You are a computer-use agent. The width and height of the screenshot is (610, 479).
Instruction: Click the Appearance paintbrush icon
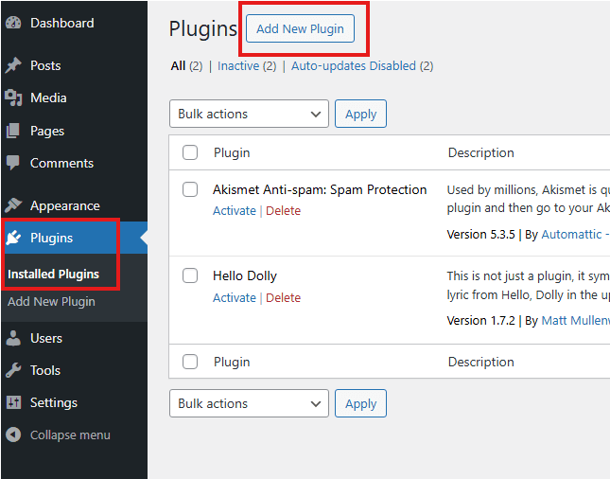[x=13, y=205]
